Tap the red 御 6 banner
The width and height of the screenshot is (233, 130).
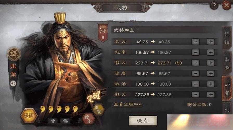click(x=103, y=33)
